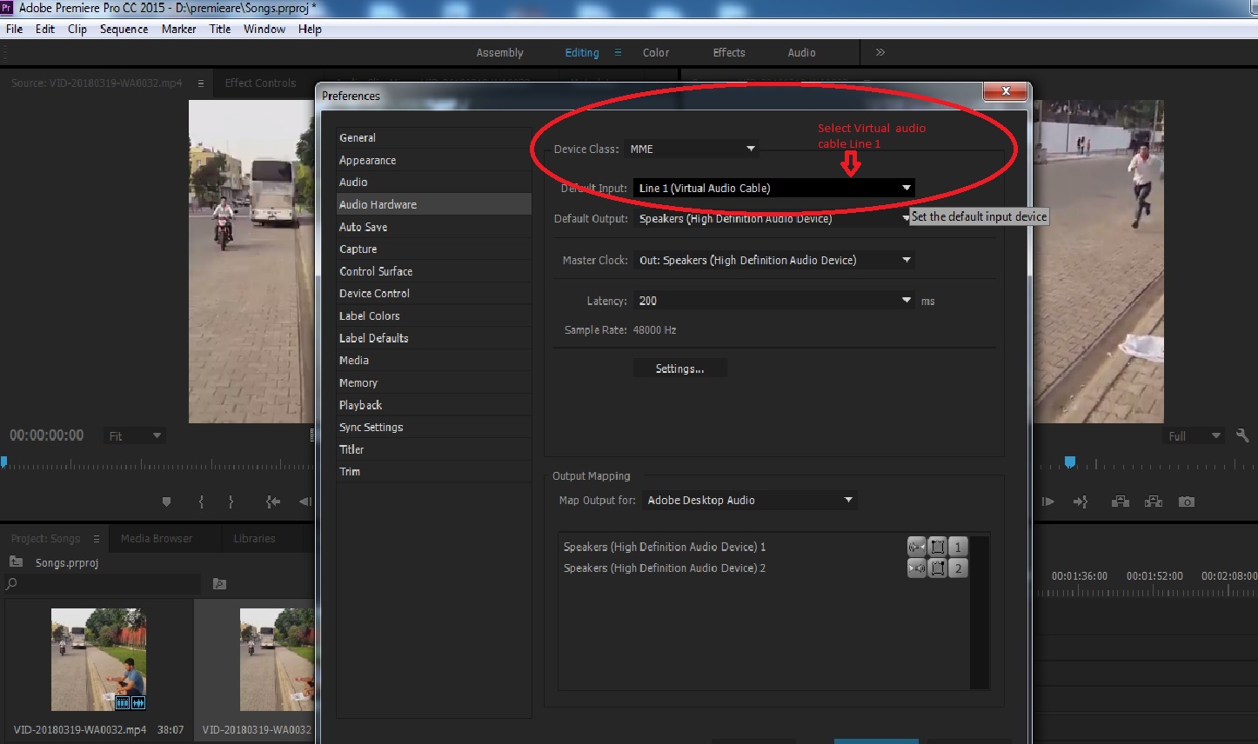This screenshot has width=1258, height=744.
Task: Click the bin icon beside Songs.prproj
Action: click(x=16, y=561)
